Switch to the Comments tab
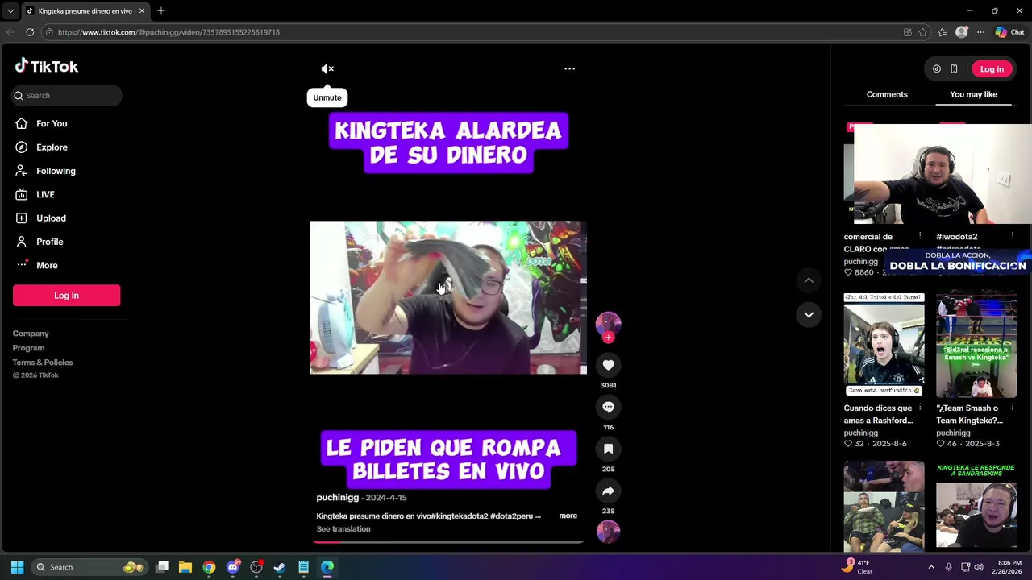The image size is (1032, 580). (887, 94)
